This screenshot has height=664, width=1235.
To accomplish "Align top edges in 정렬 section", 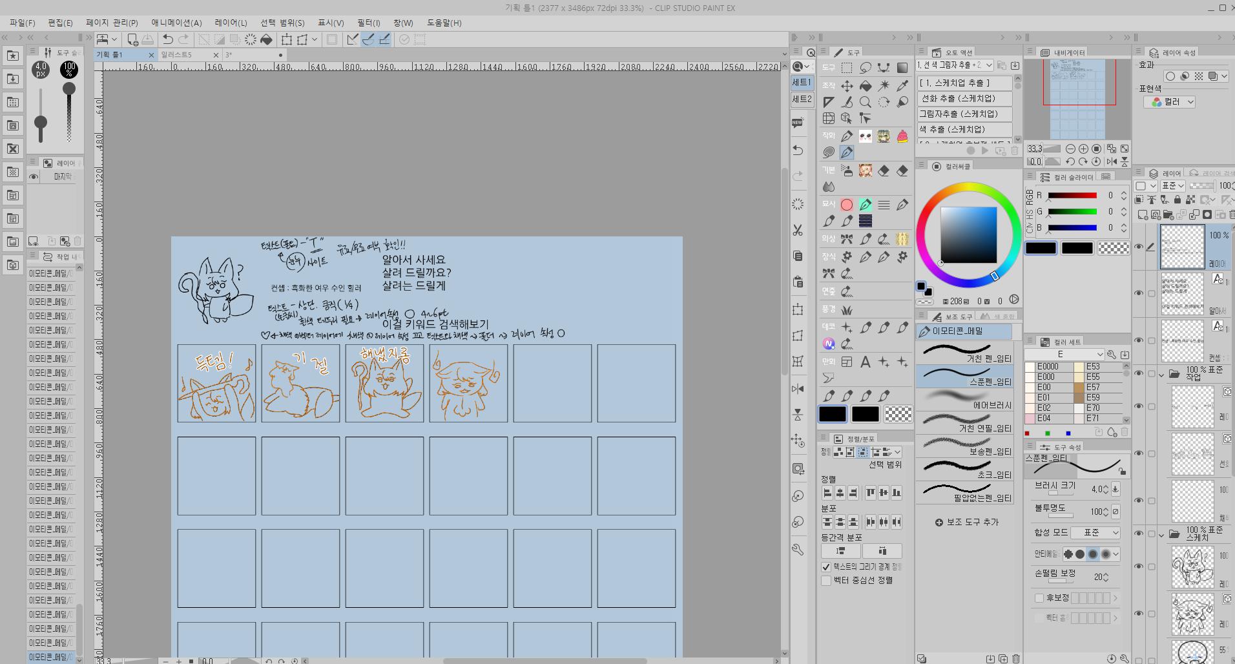I will (871, 493).
